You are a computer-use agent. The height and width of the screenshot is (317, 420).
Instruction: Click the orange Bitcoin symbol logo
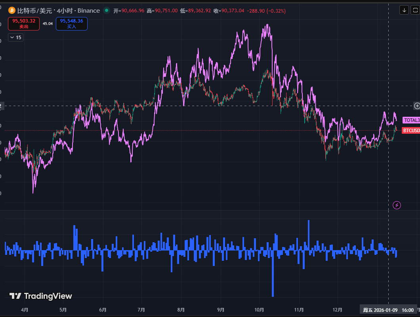pyautogui.click(x=12, y=11)
